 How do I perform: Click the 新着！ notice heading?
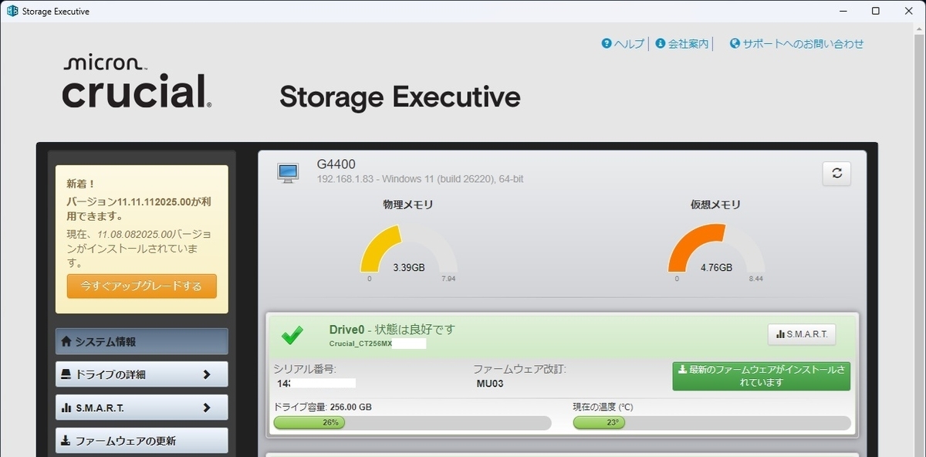tap(80, 184)
